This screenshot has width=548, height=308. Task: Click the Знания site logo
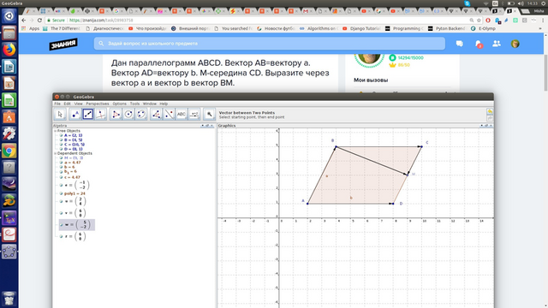coord(63,44)
